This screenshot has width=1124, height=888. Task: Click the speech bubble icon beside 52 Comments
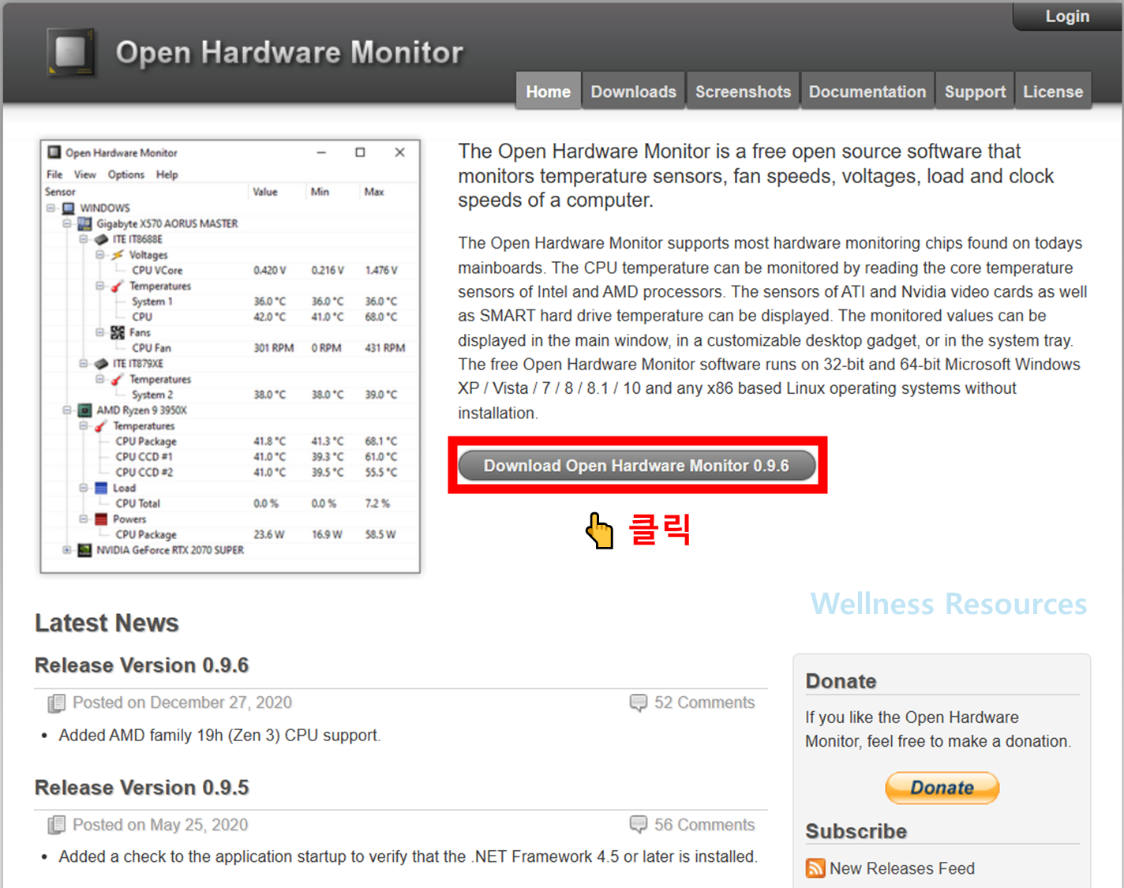(x=638, y=703)
